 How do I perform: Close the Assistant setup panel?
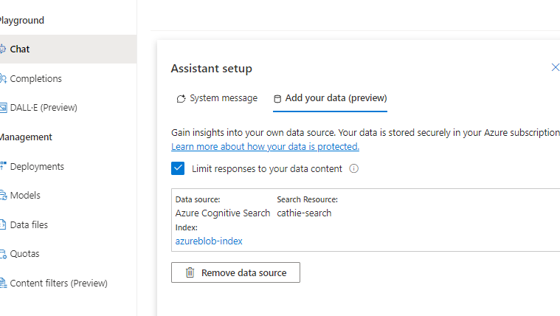coord(555,68)
